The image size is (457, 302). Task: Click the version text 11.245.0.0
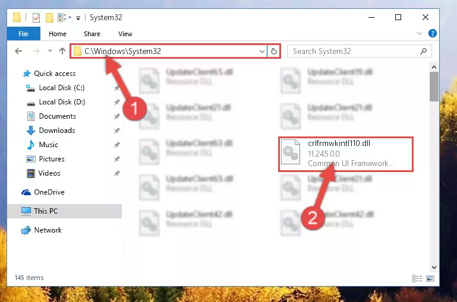click(324, 154)
